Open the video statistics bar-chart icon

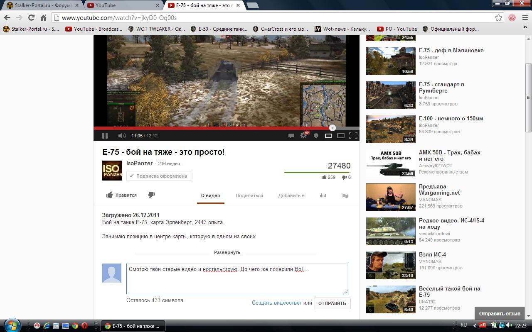coord(323,195)
